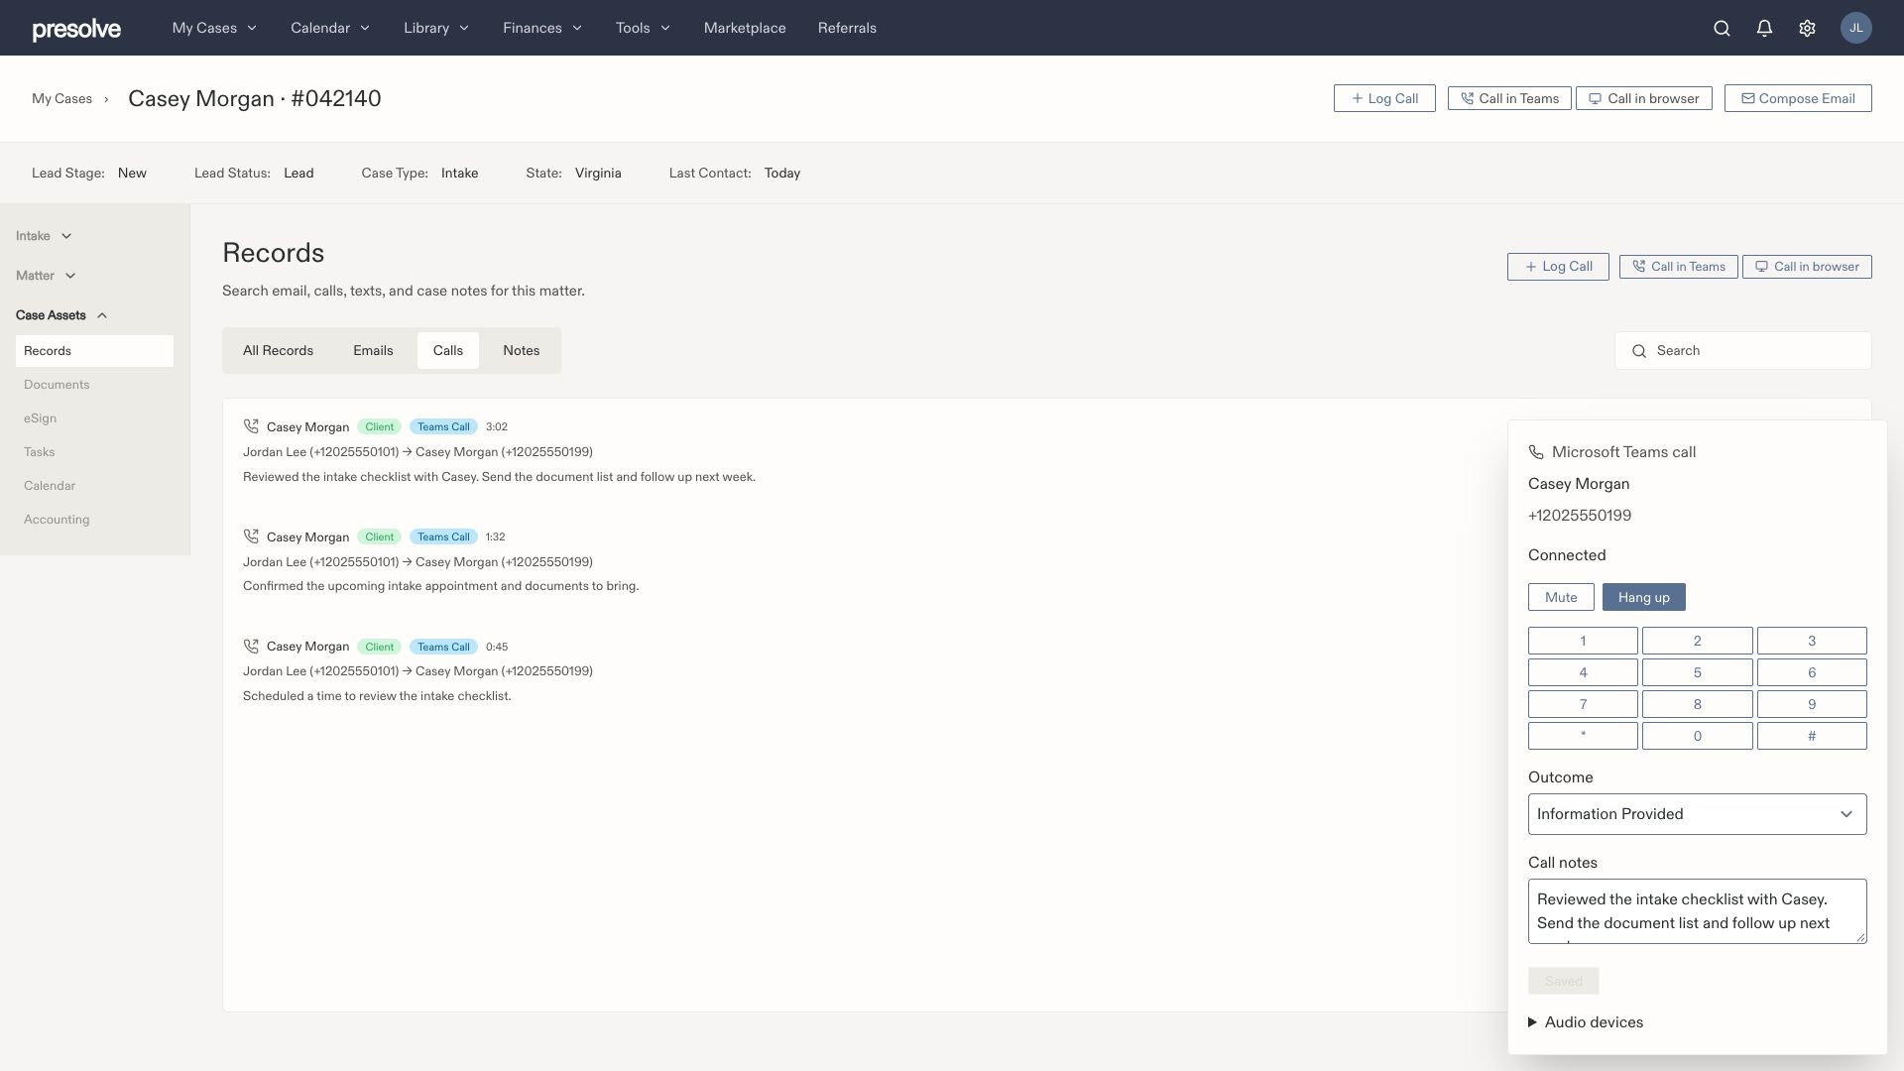Expand the Intake sidebar section
The height and width of the screenshot is (1071, 1904).
pos(44,236)
